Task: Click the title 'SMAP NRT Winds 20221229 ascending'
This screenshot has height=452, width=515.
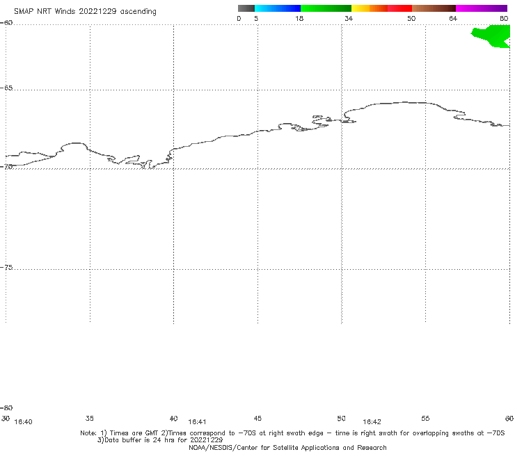Action: coord(85,11)
